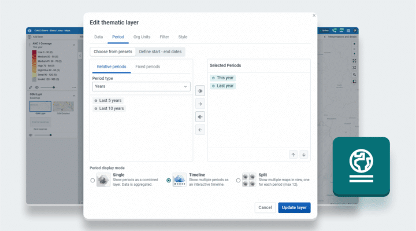The width and height of the screenshot is (416, 231).
Task: Open the ANC 1 Coverage layer more-options menu
Action: pyautogui.click(x=74, y=87)
